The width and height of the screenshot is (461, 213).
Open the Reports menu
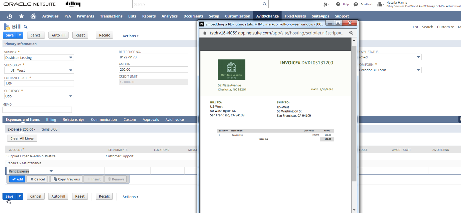[x=149, y=16]
